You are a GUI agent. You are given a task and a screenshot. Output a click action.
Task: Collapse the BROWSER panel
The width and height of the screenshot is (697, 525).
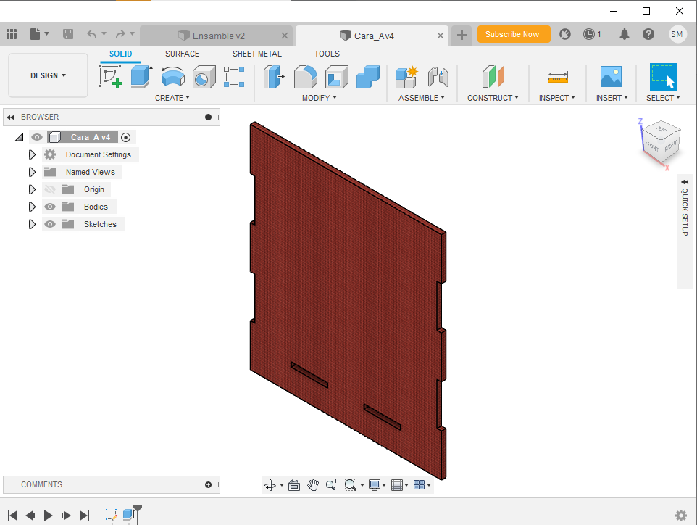10,117
